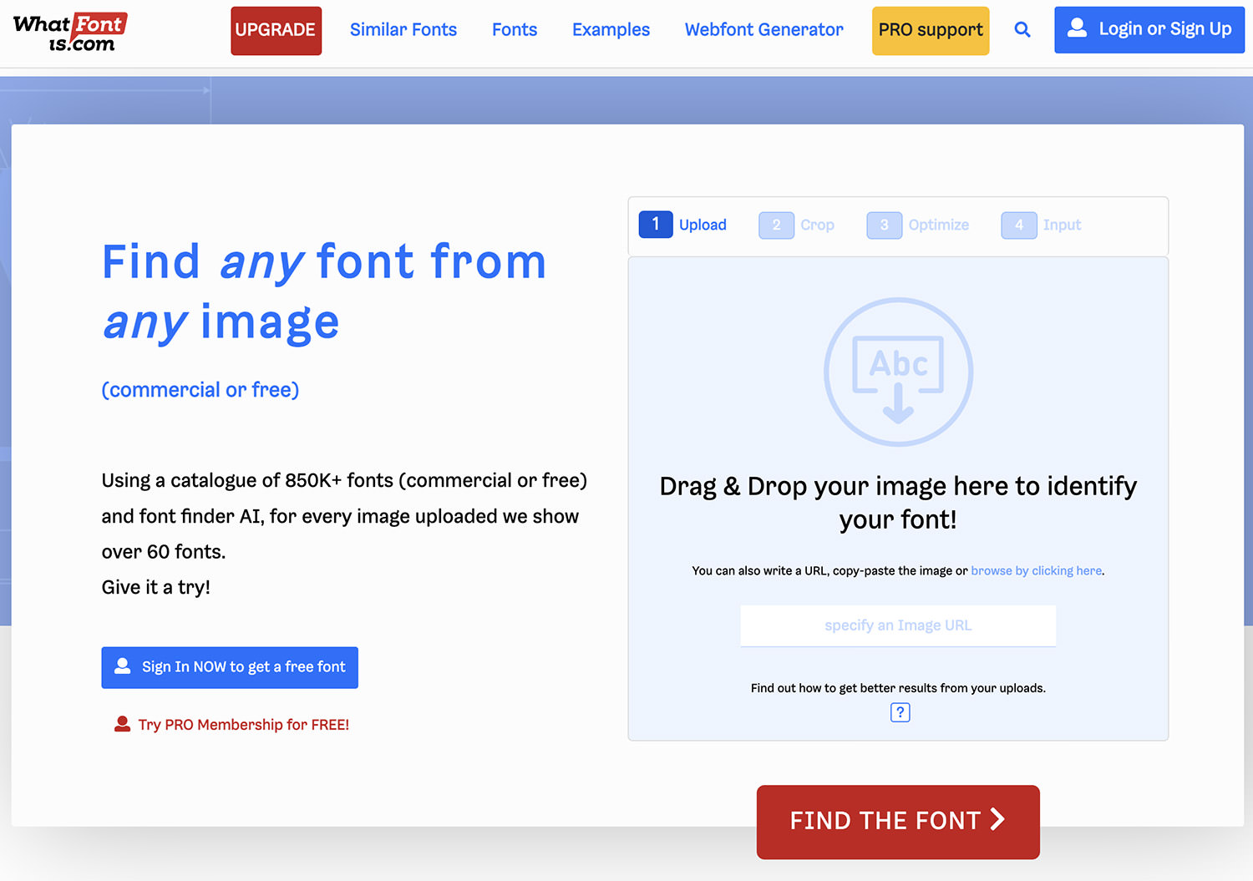Open Similar Fonts menu item
The height and width of the screenshot is (881, 1253).
coord(403,30)
